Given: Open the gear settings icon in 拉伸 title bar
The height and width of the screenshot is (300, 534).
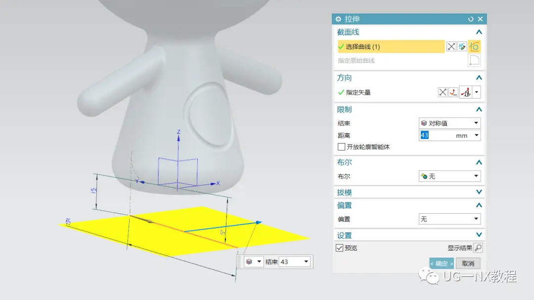Looking at the screenshot, I should 338,19.
